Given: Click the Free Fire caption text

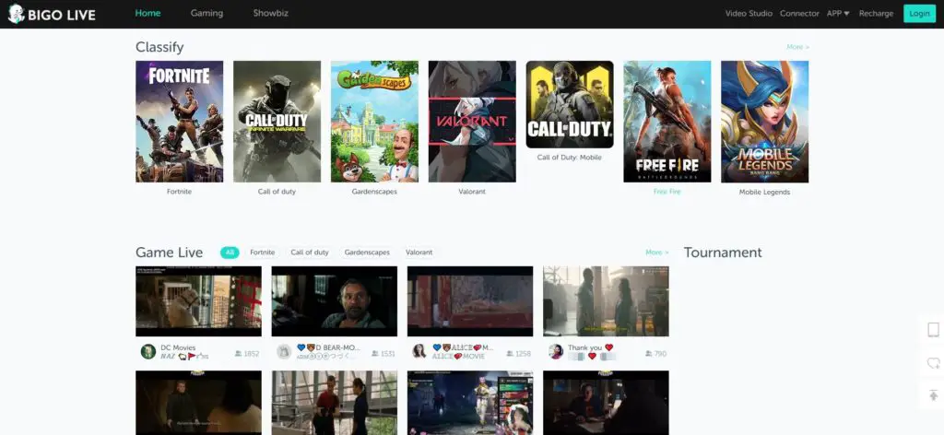Looking at the screenshot, I should point(667,192).
